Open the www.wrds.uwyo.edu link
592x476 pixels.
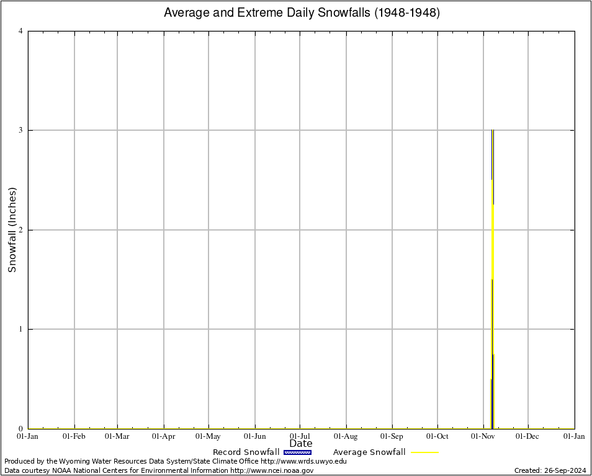(303, 461)
